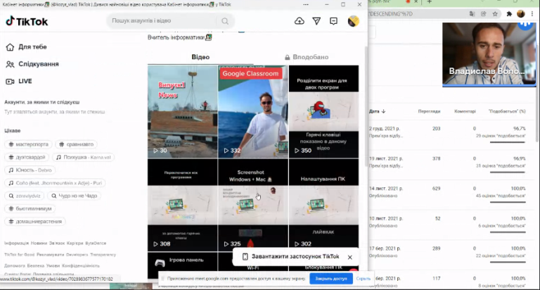Open the video with 308 views
Image resolution: width=540 pixels, height=290 pixels.
coord(183,205)
